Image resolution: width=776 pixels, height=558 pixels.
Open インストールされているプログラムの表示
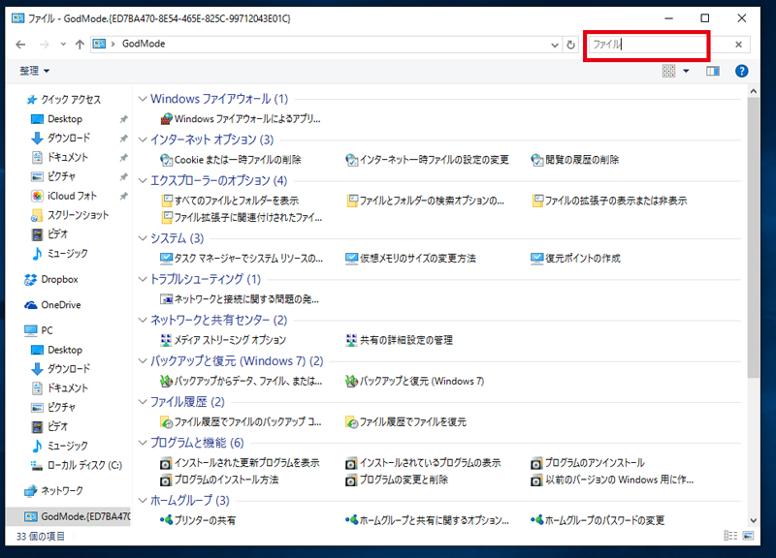[x=423, y=463]
